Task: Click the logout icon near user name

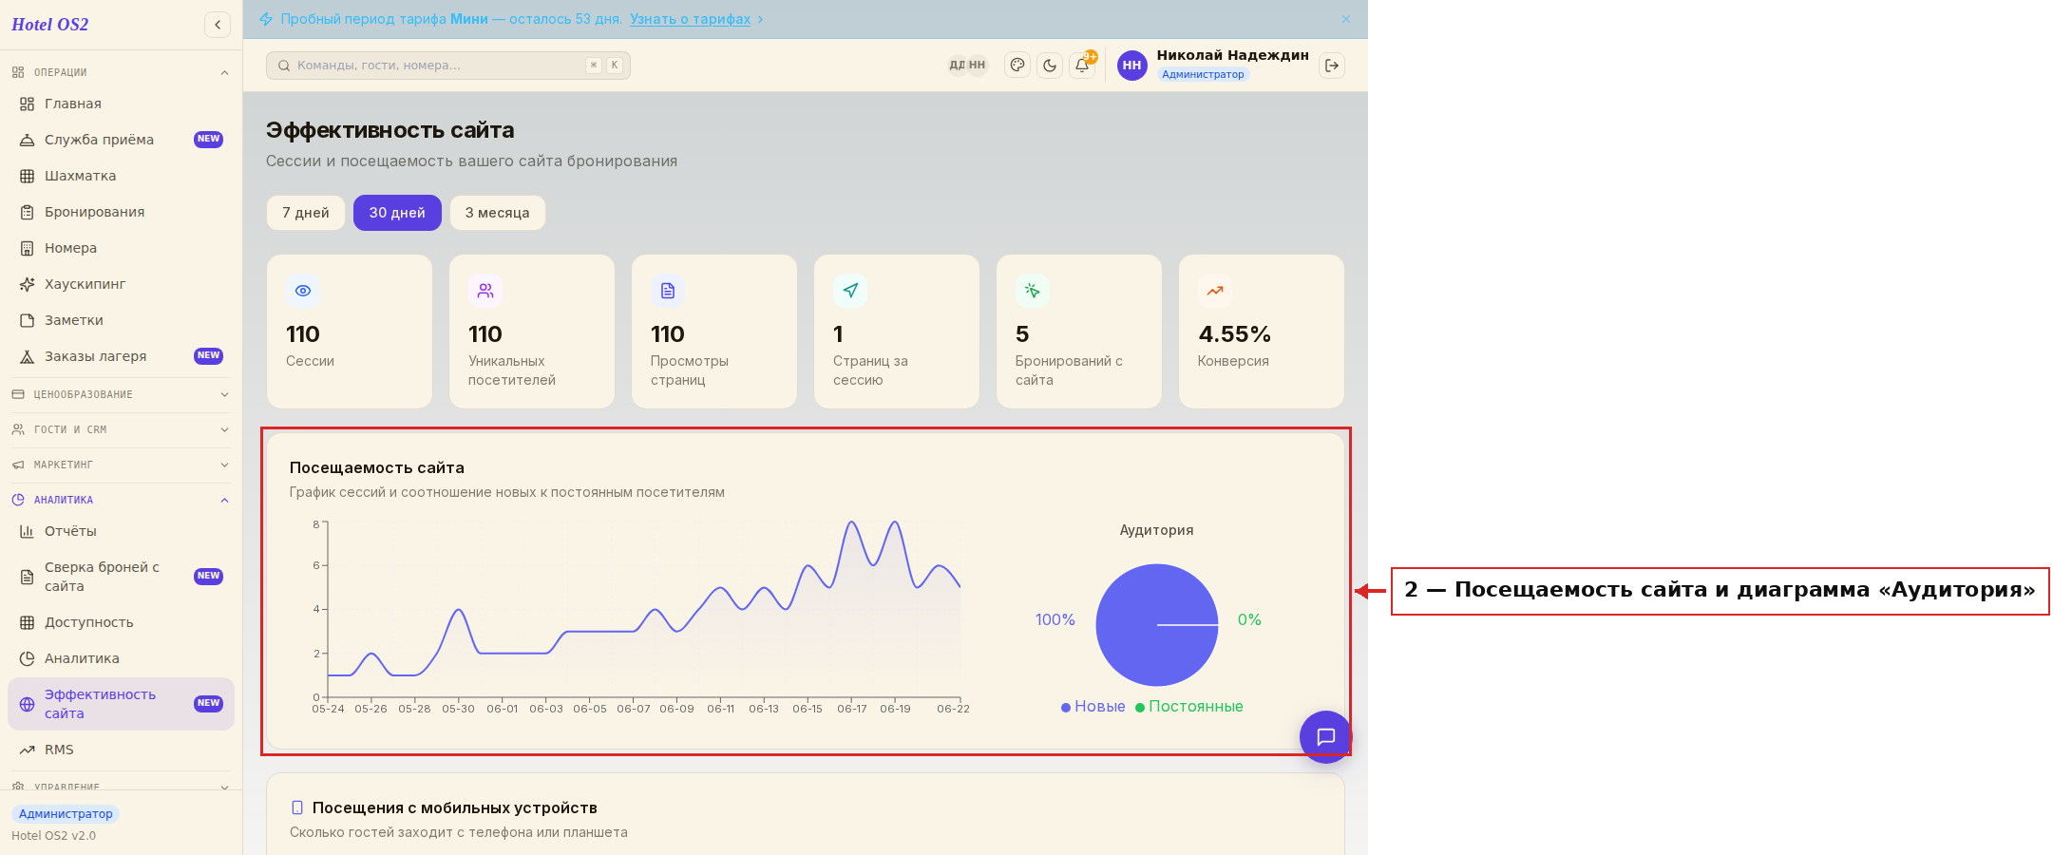Action: (1332, 66)
